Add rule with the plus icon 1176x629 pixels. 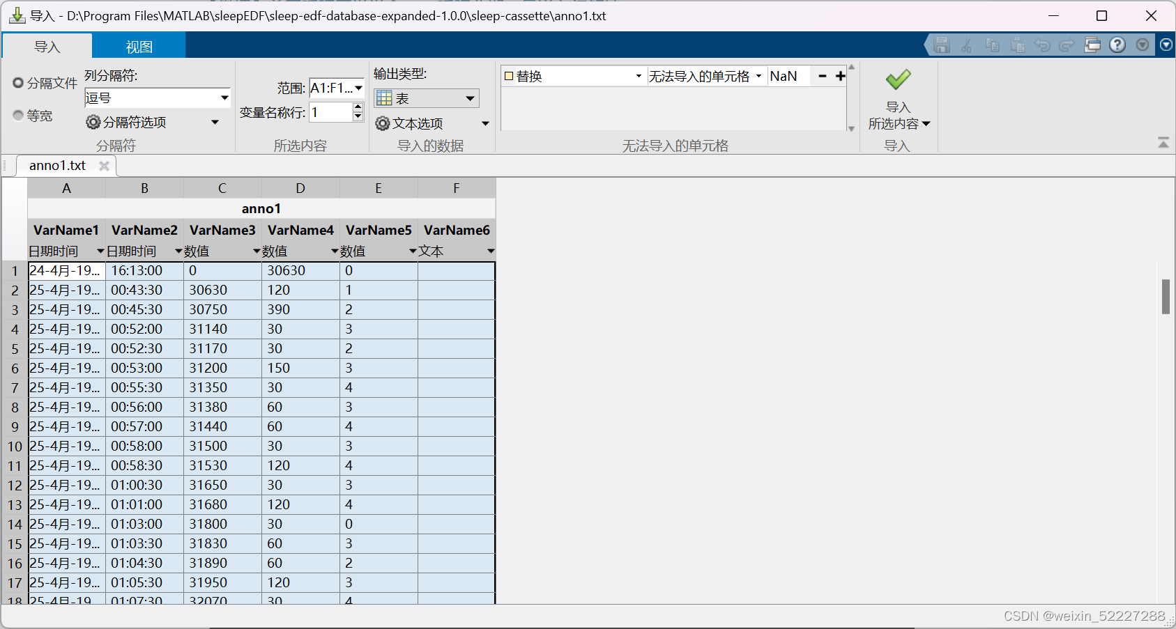841,76
